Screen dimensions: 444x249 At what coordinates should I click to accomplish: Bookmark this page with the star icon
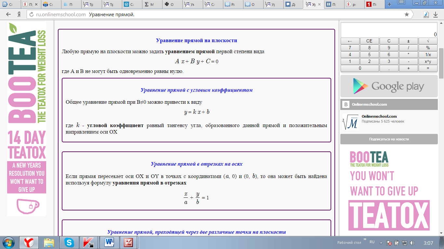pos(407,14)
